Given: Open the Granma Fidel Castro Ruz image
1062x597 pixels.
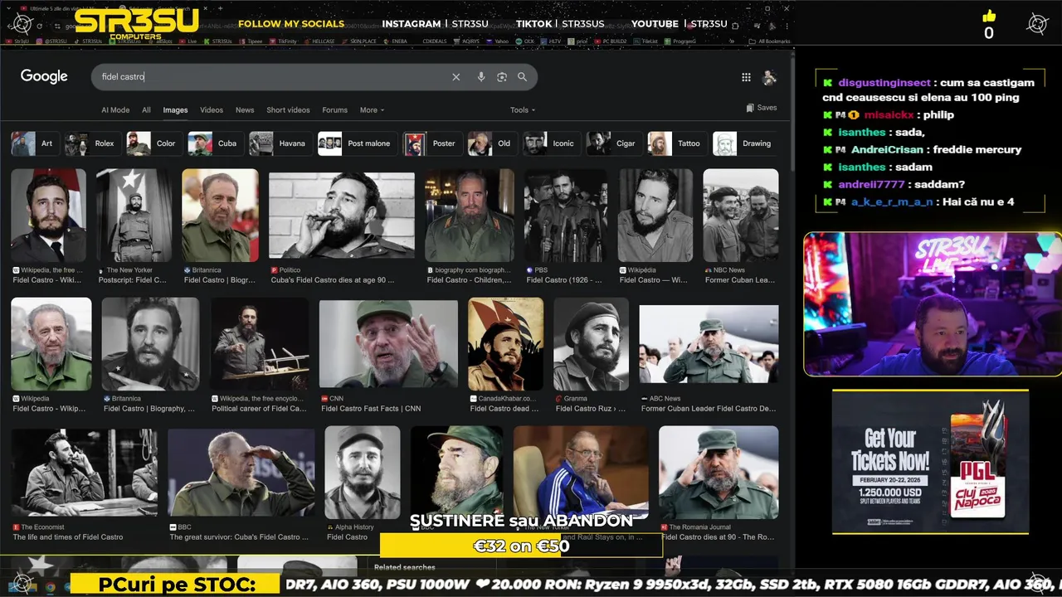Looking at the screenshot, I should (591, 344).
